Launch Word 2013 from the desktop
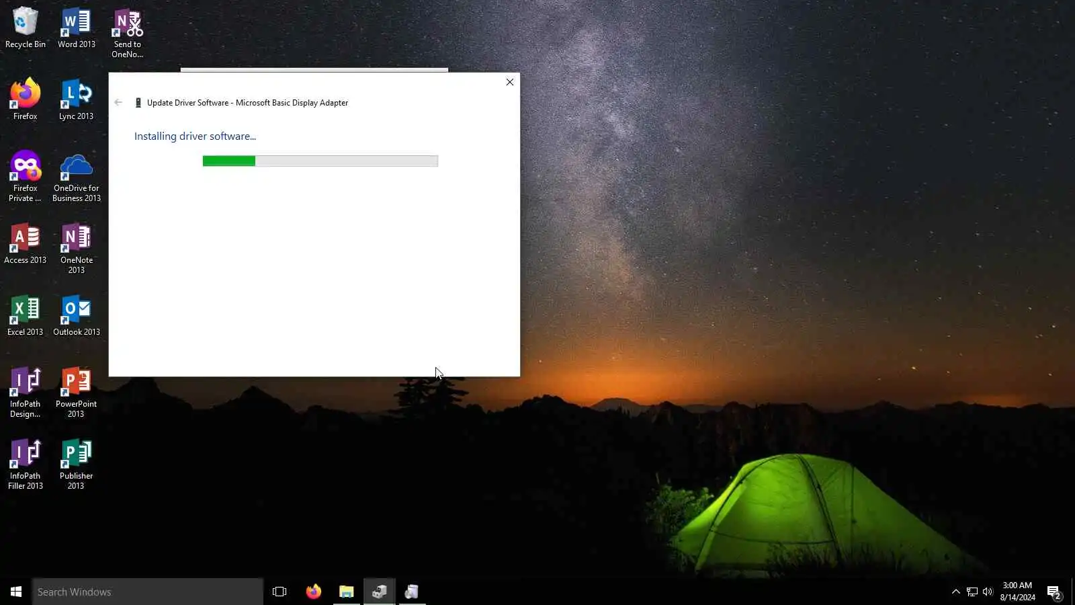Viewport: 1075px width, 605px height. [x=76, y=28]
